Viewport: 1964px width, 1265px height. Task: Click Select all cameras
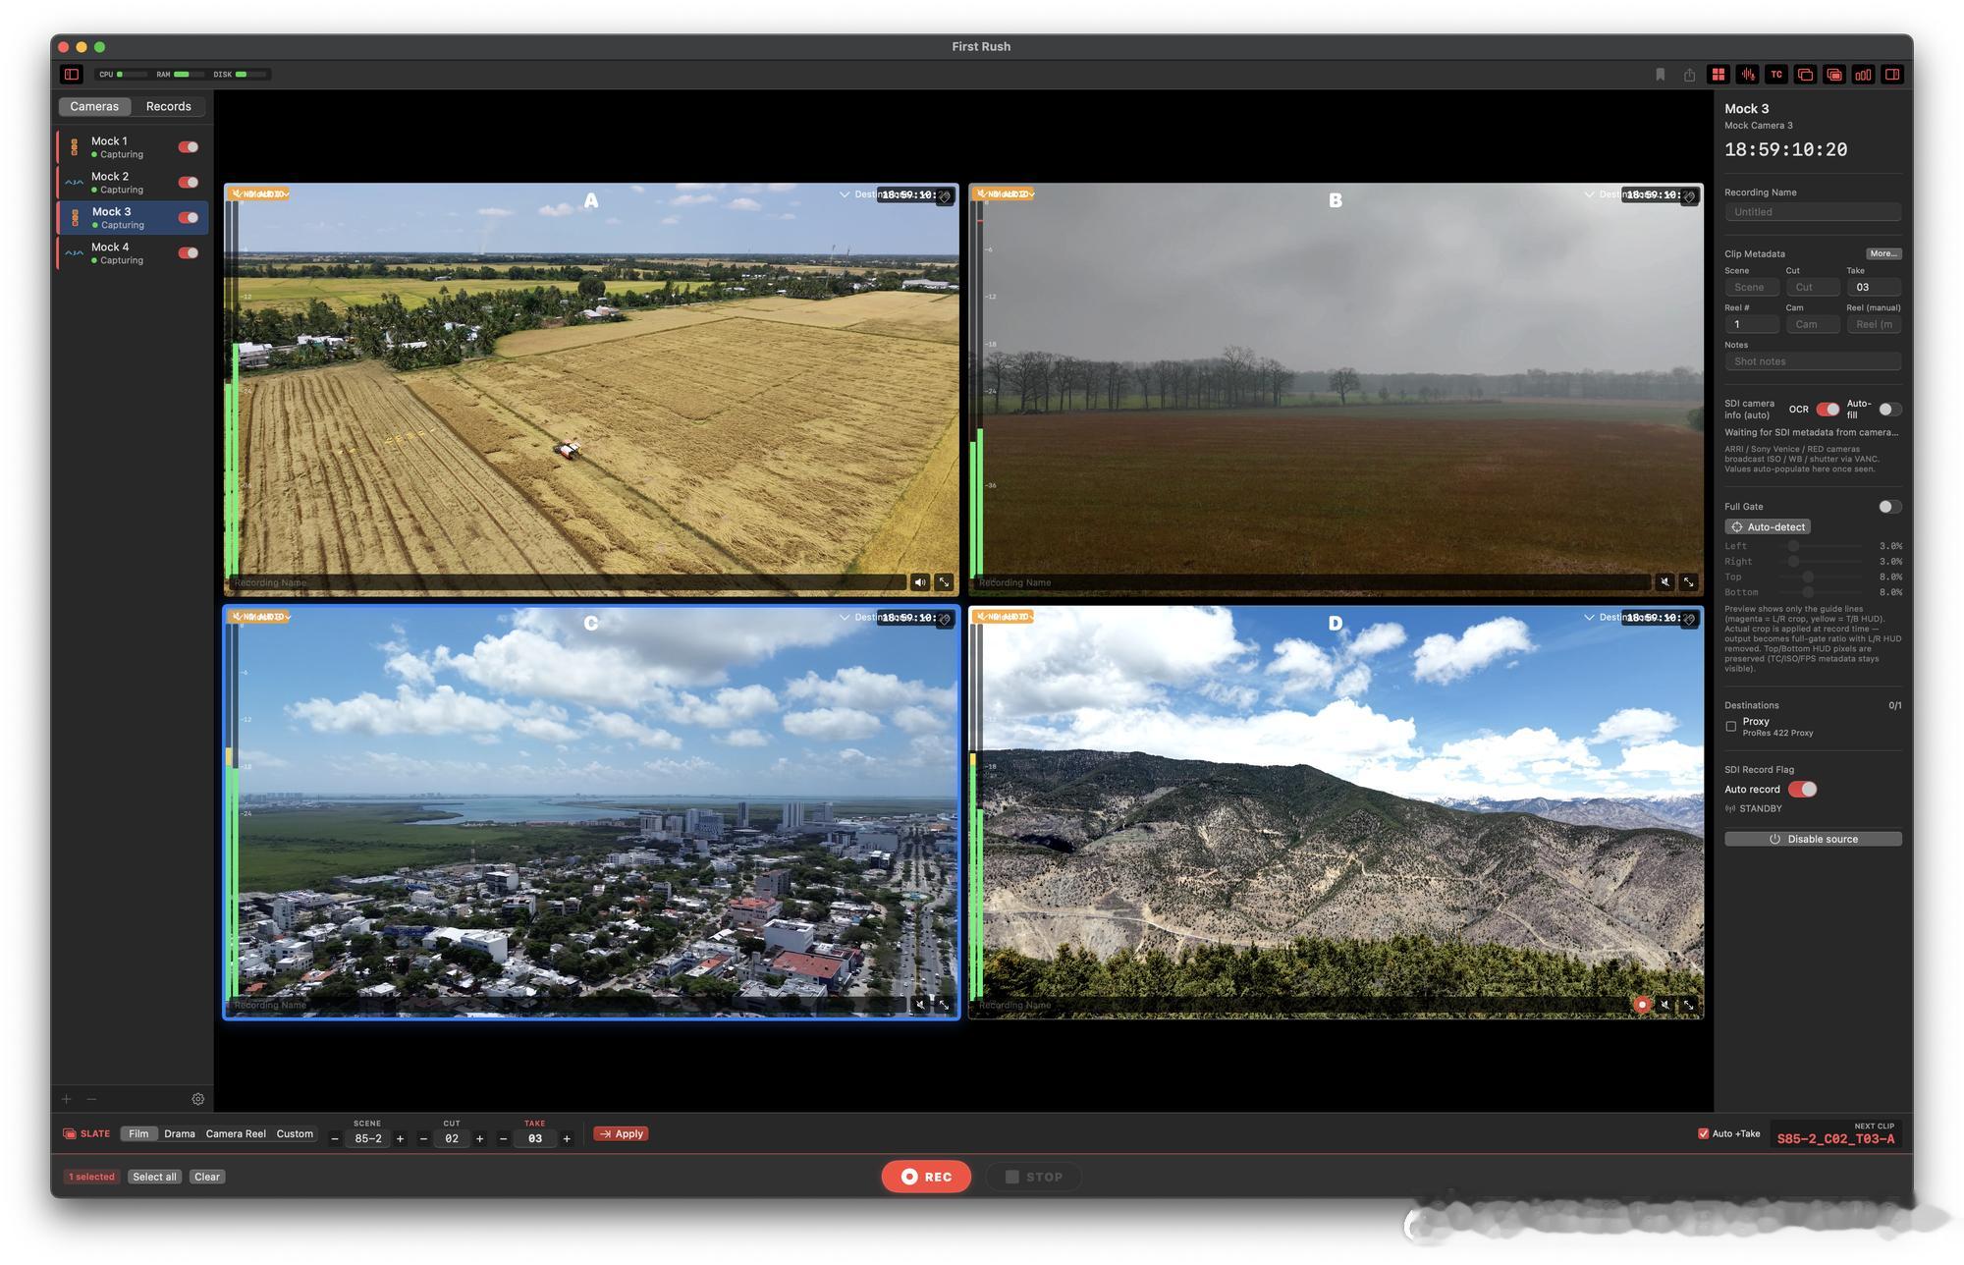click(154, 1177)
